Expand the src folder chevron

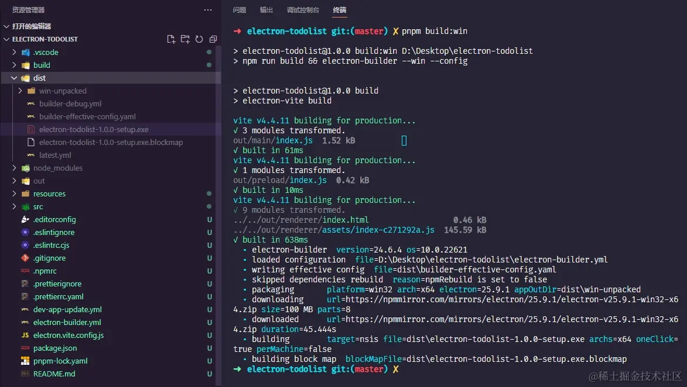tap(14, 206)
